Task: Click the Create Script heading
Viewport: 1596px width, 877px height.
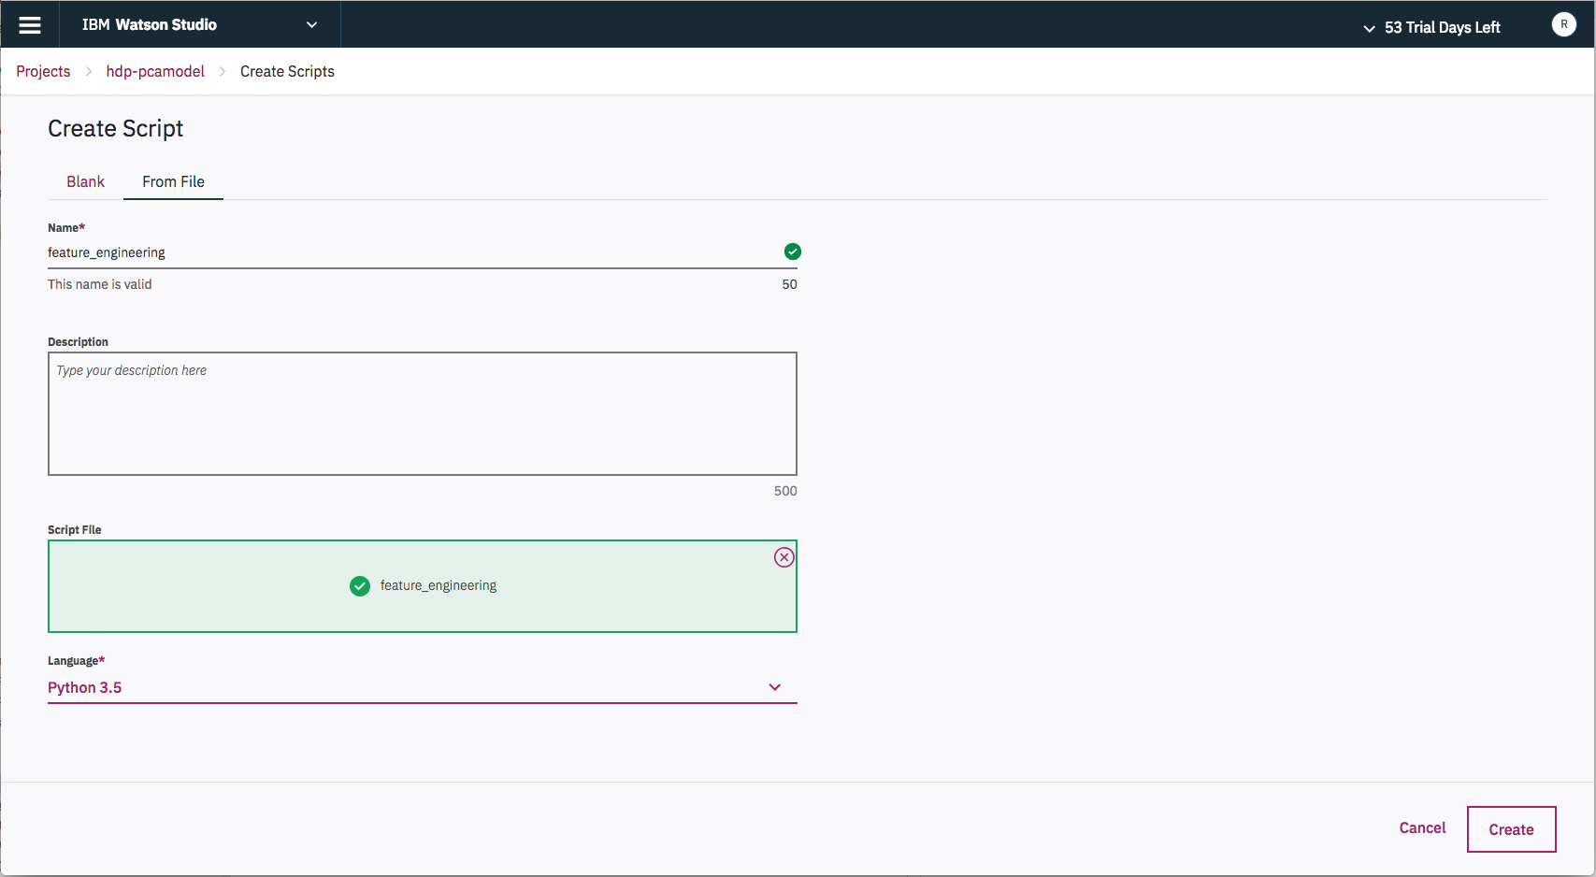Action: 115,128
